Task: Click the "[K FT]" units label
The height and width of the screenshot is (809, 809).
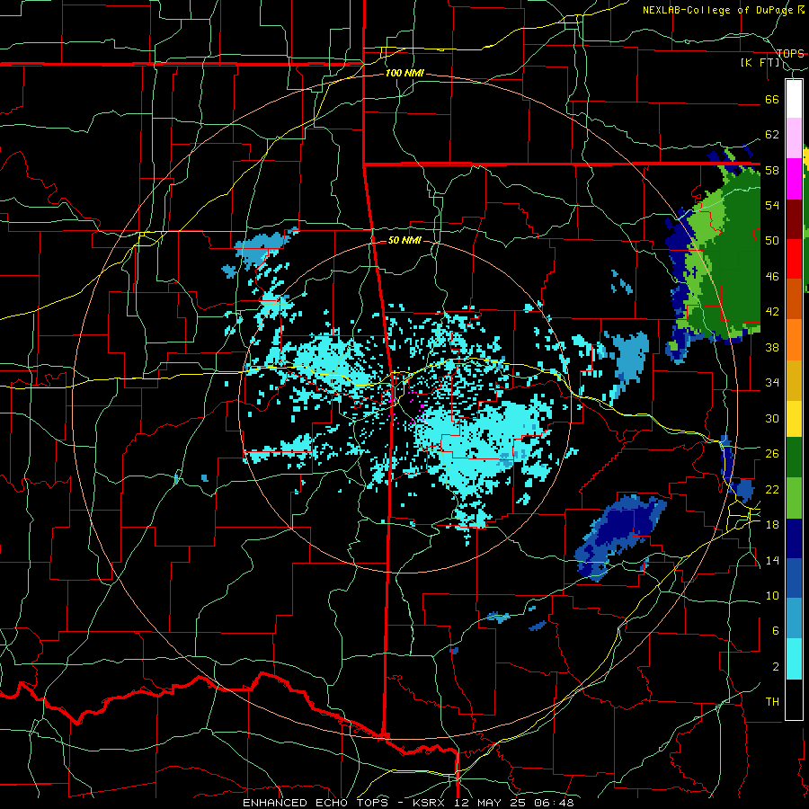Action: [x=760, y=63]
